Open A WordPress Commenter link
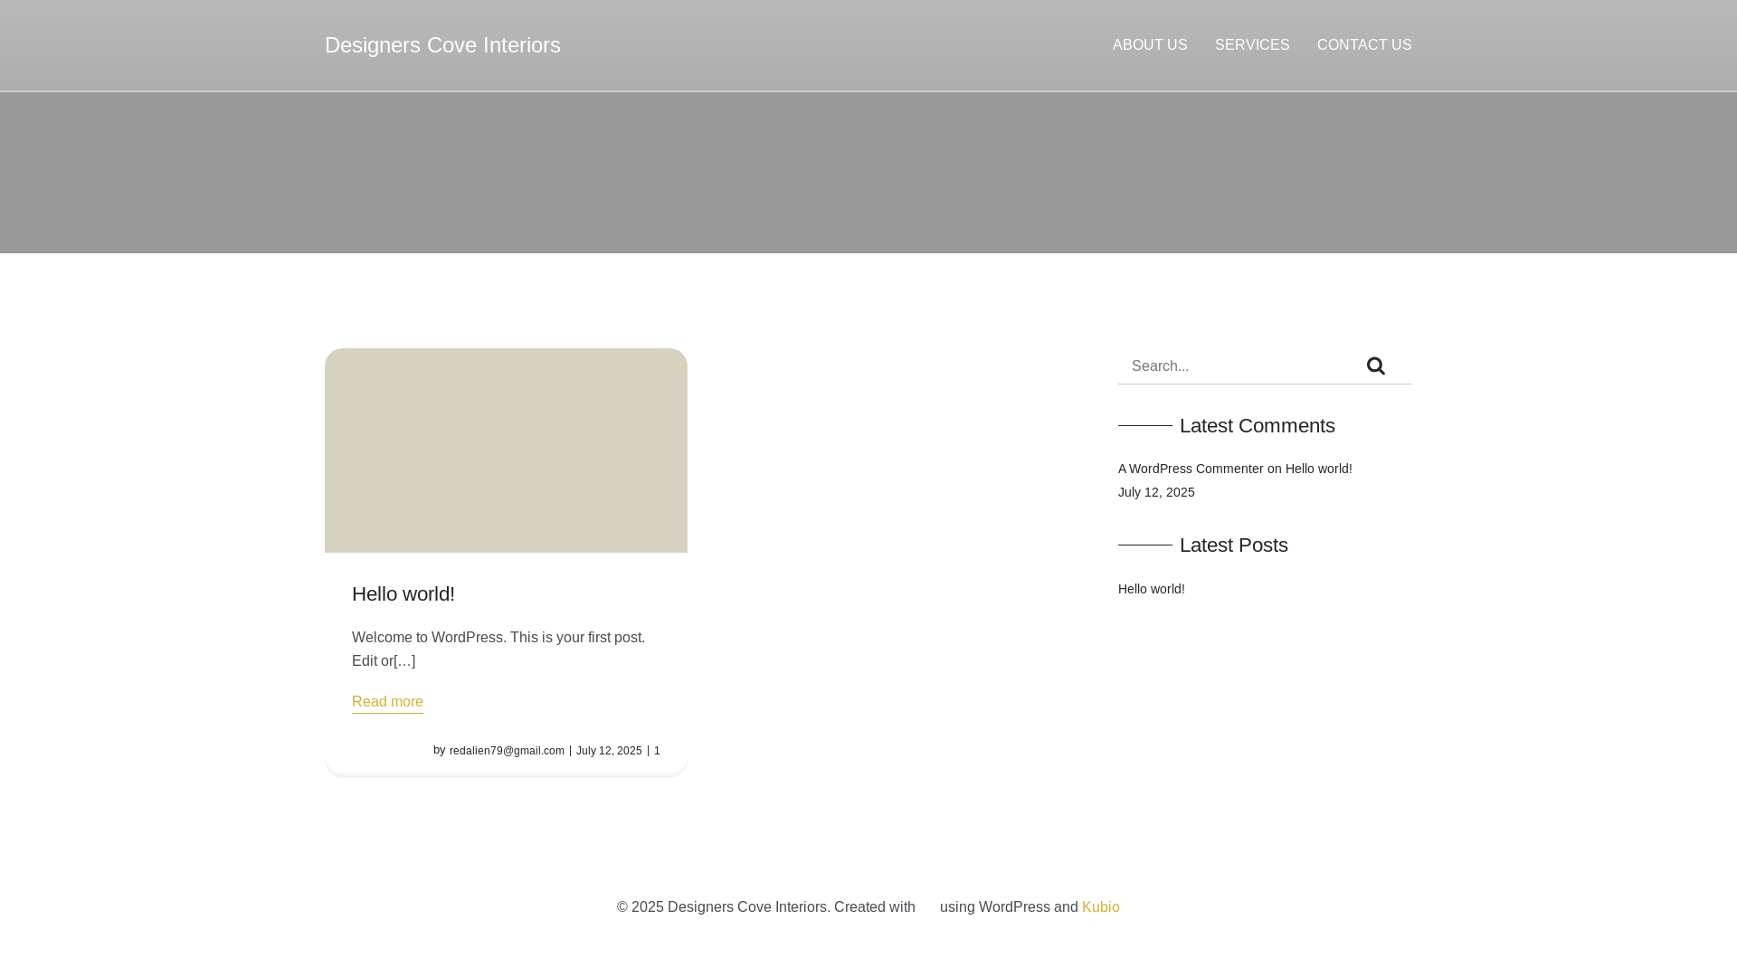Viewport: 1737px width, 977px height. coord(1191,469)
